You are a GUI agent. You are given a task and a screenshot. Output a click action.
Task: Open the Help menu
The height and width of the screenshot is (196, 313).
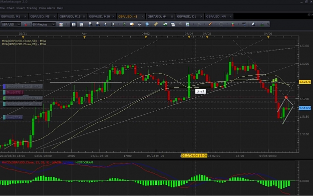point(60,8)
